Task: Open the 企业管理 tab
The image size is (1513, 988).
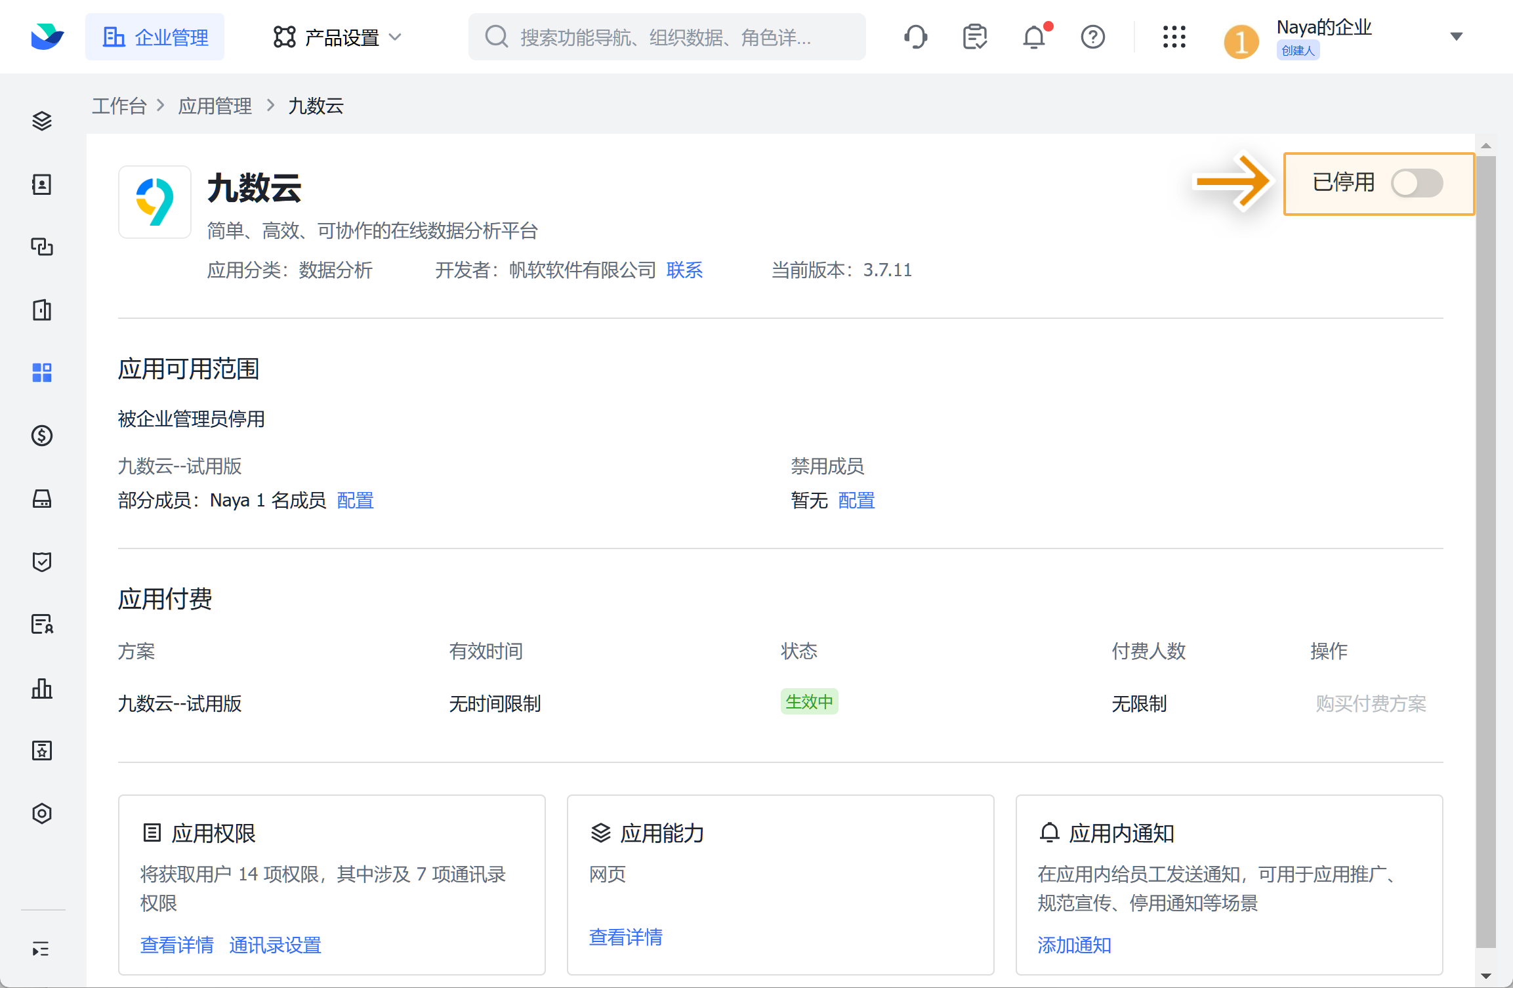Action: pyautogui.click(x=155, y=37)
